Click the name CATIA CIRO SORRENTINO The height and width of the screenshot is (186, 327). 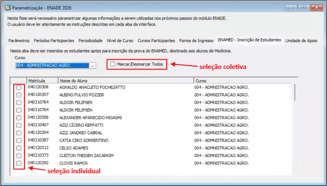[x=84, y=140]
